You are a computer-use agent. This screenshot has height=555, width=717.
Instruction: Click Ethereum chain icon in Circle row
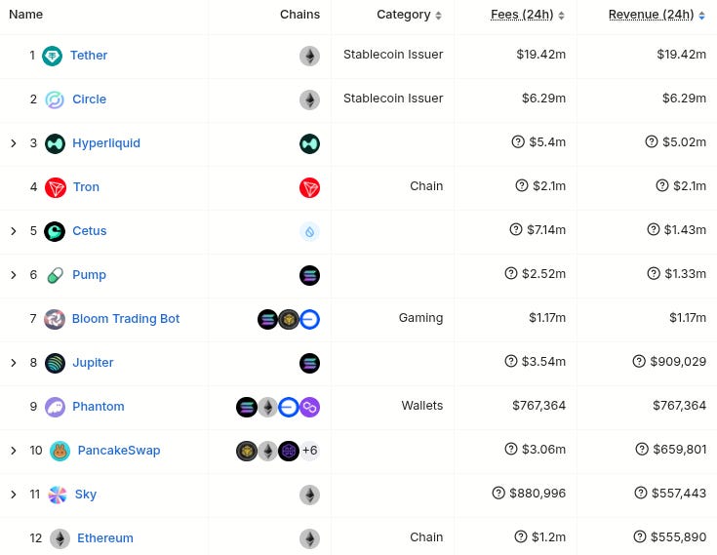tap(309, 99)
